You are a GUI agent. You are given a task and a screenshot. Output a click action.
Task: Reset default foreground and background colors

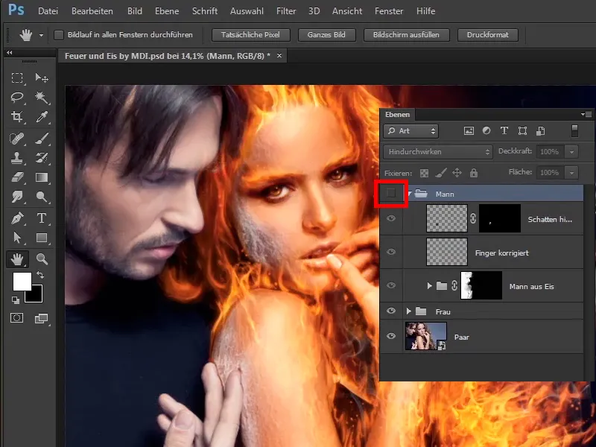pyautogui.click(x=16, y=300)
